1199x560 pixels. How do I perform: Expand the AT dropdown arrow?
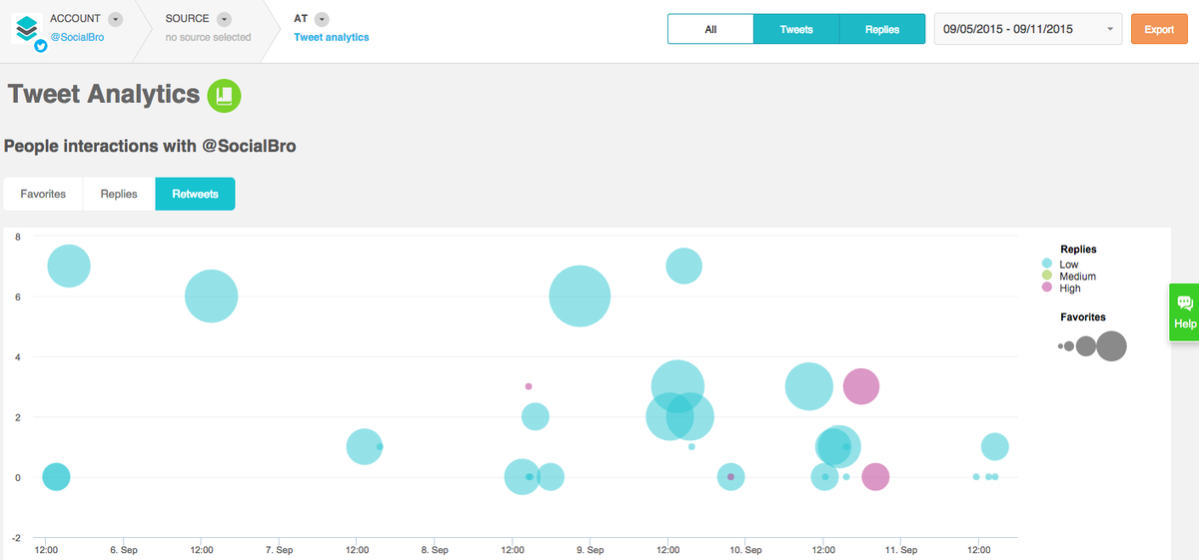point(324,19)
